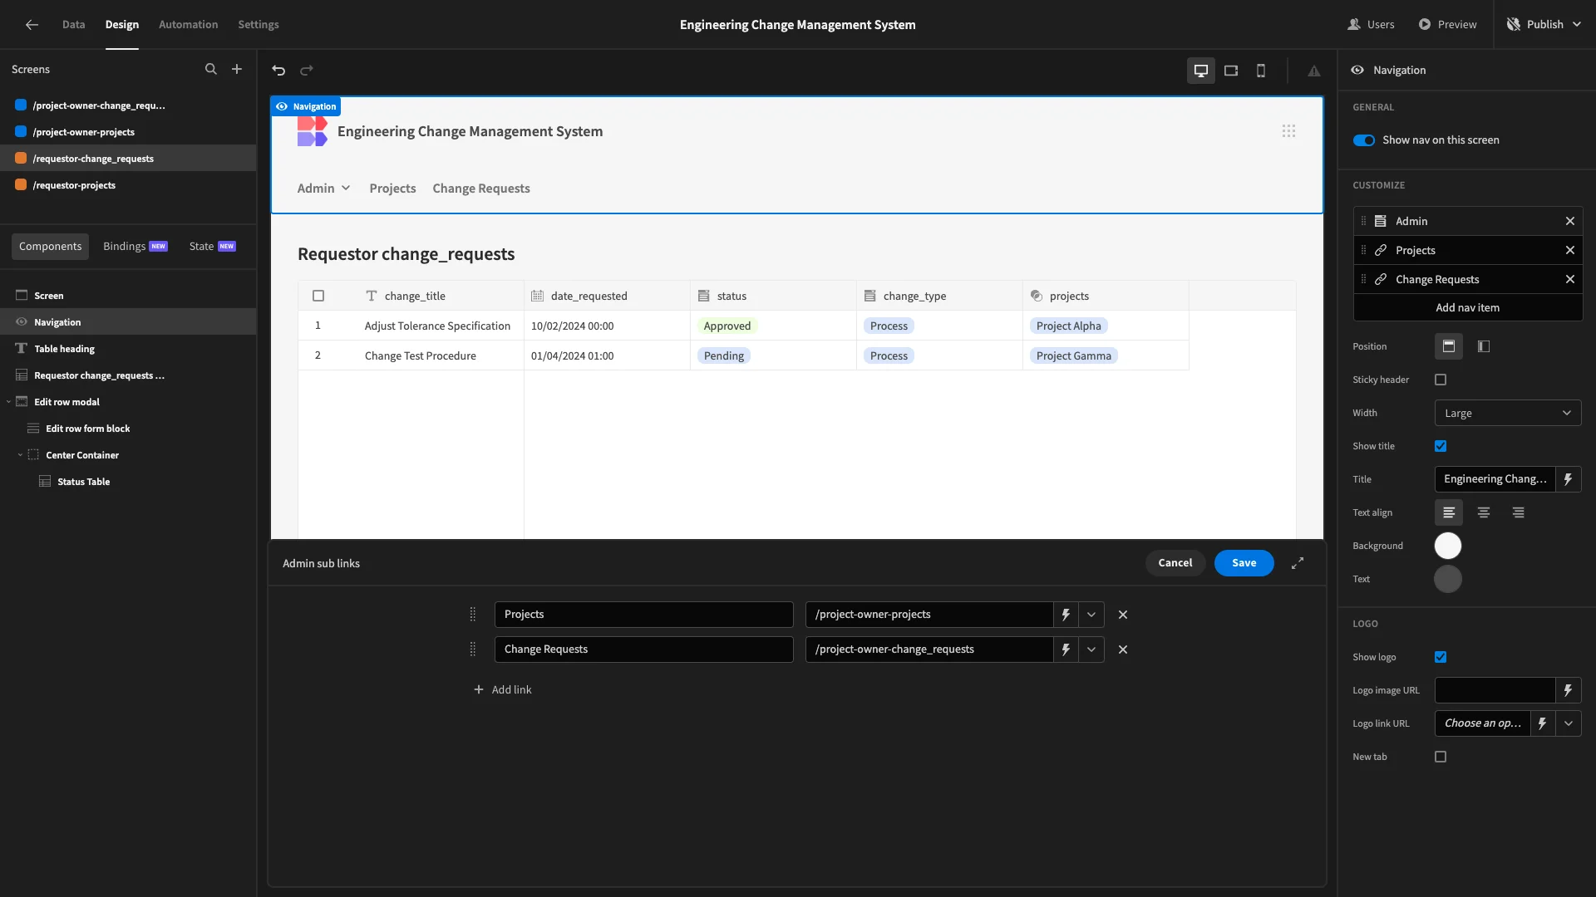
Task: Open the app grid dots in preview
Action: tap(1288, 131)
